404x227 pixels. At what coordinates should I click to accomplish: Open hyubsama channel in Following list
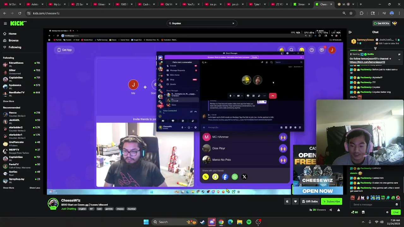21,86
